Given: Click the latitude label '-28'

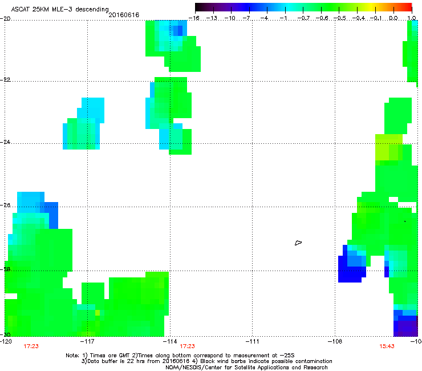Looking at the screenshot, I should [x=5, y=269].
